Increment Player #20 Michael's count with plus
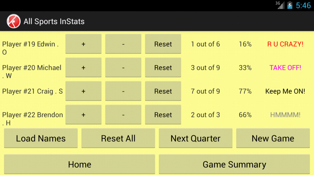Image resolution: width=314 pixels, height=175 pixels. tap(83, 67)
